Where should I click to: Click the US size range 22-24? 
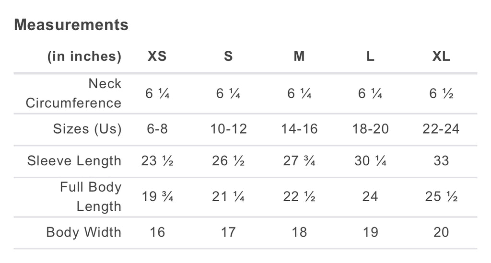click(441, 129)
